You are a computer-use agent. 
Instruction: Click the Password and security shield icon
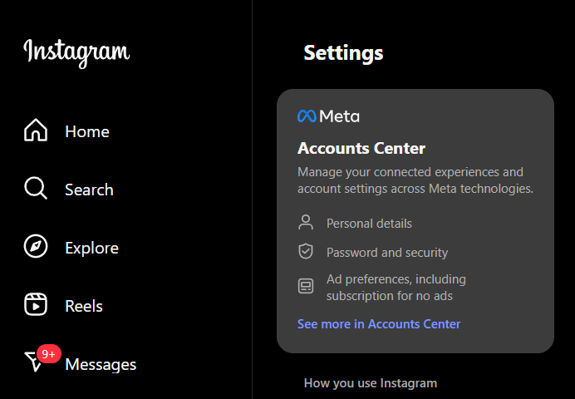[x=306, y=252]
